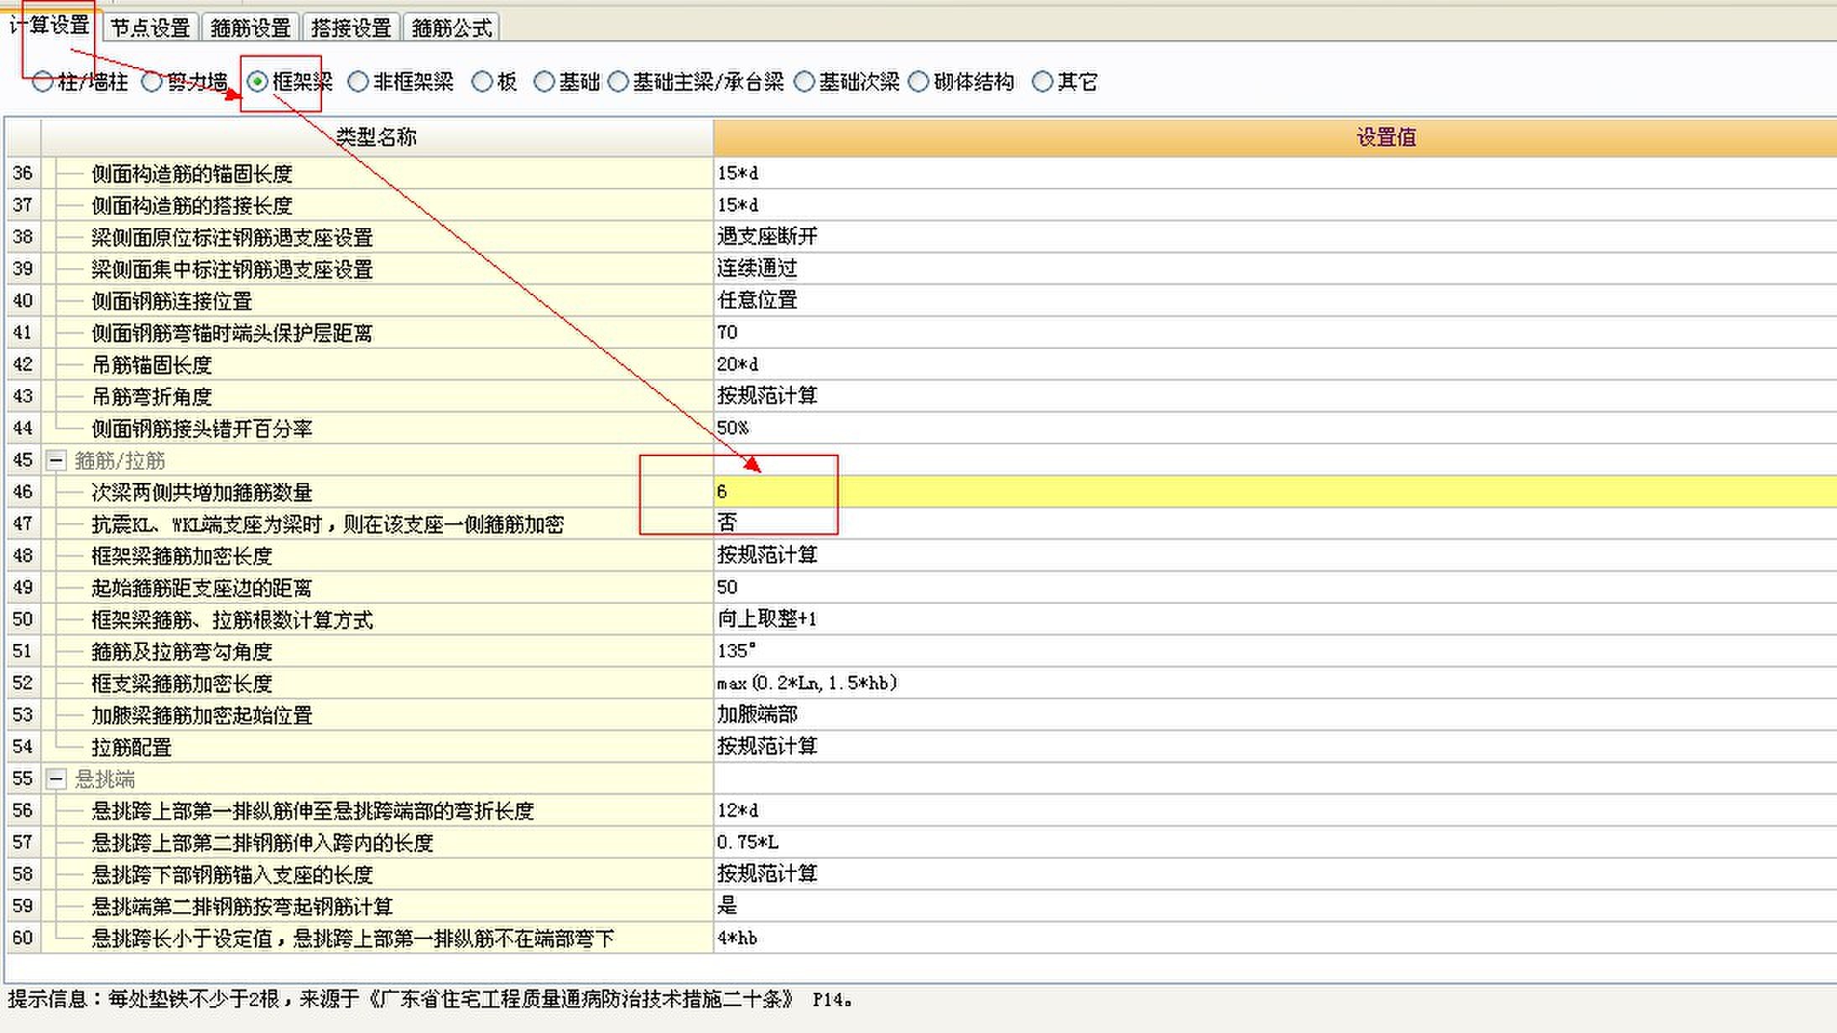Click the 遇支座断开 value in row 38

point(767,236)
